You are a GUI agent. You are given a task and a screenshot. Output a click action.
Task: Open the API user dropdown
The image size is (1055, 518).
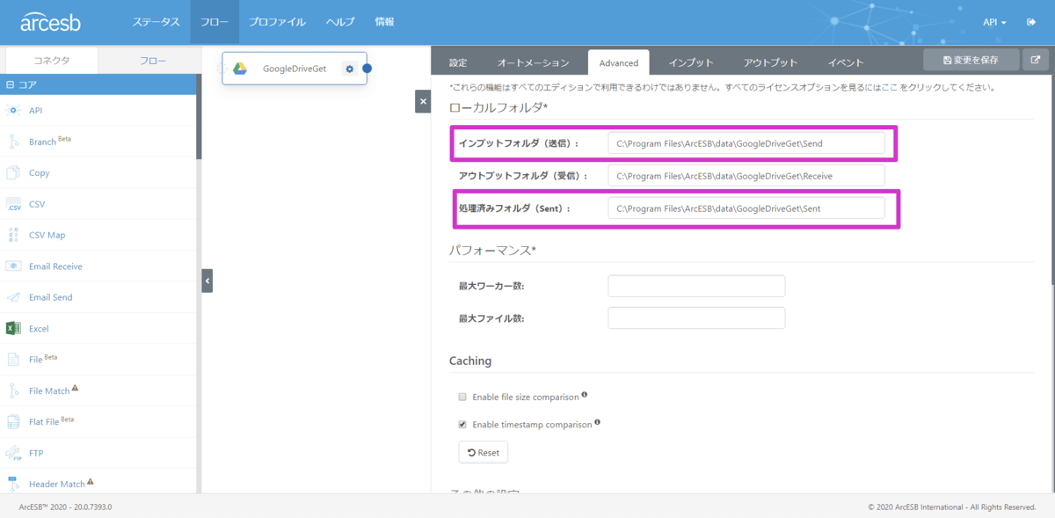[995, 22]
